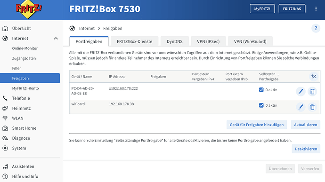Open the MyFRITZ! header button
Viewport: 325px width, 182px height.
262,8
